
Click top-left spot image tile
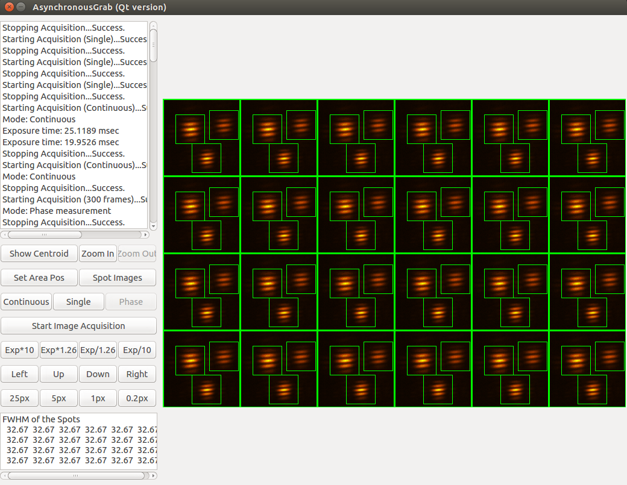pyautogui.click(x=202, y=138)
